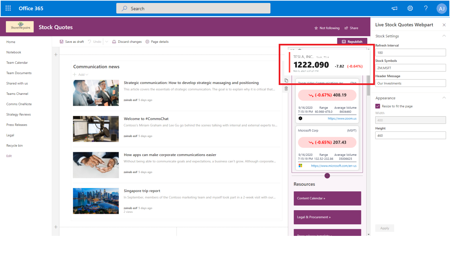Screen dimensions: 450x253
Task: Open Legal in the left navigation
Action: coord(10,135)
